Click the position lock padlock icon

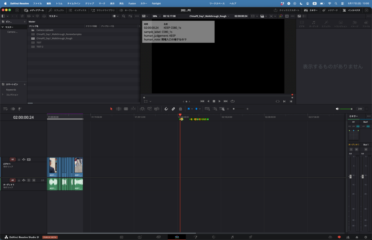click(x=180, y=109)
